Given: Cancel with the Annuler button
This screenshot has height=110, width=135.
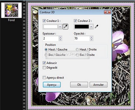Looking at the screenshot, I should pos(98,85).
